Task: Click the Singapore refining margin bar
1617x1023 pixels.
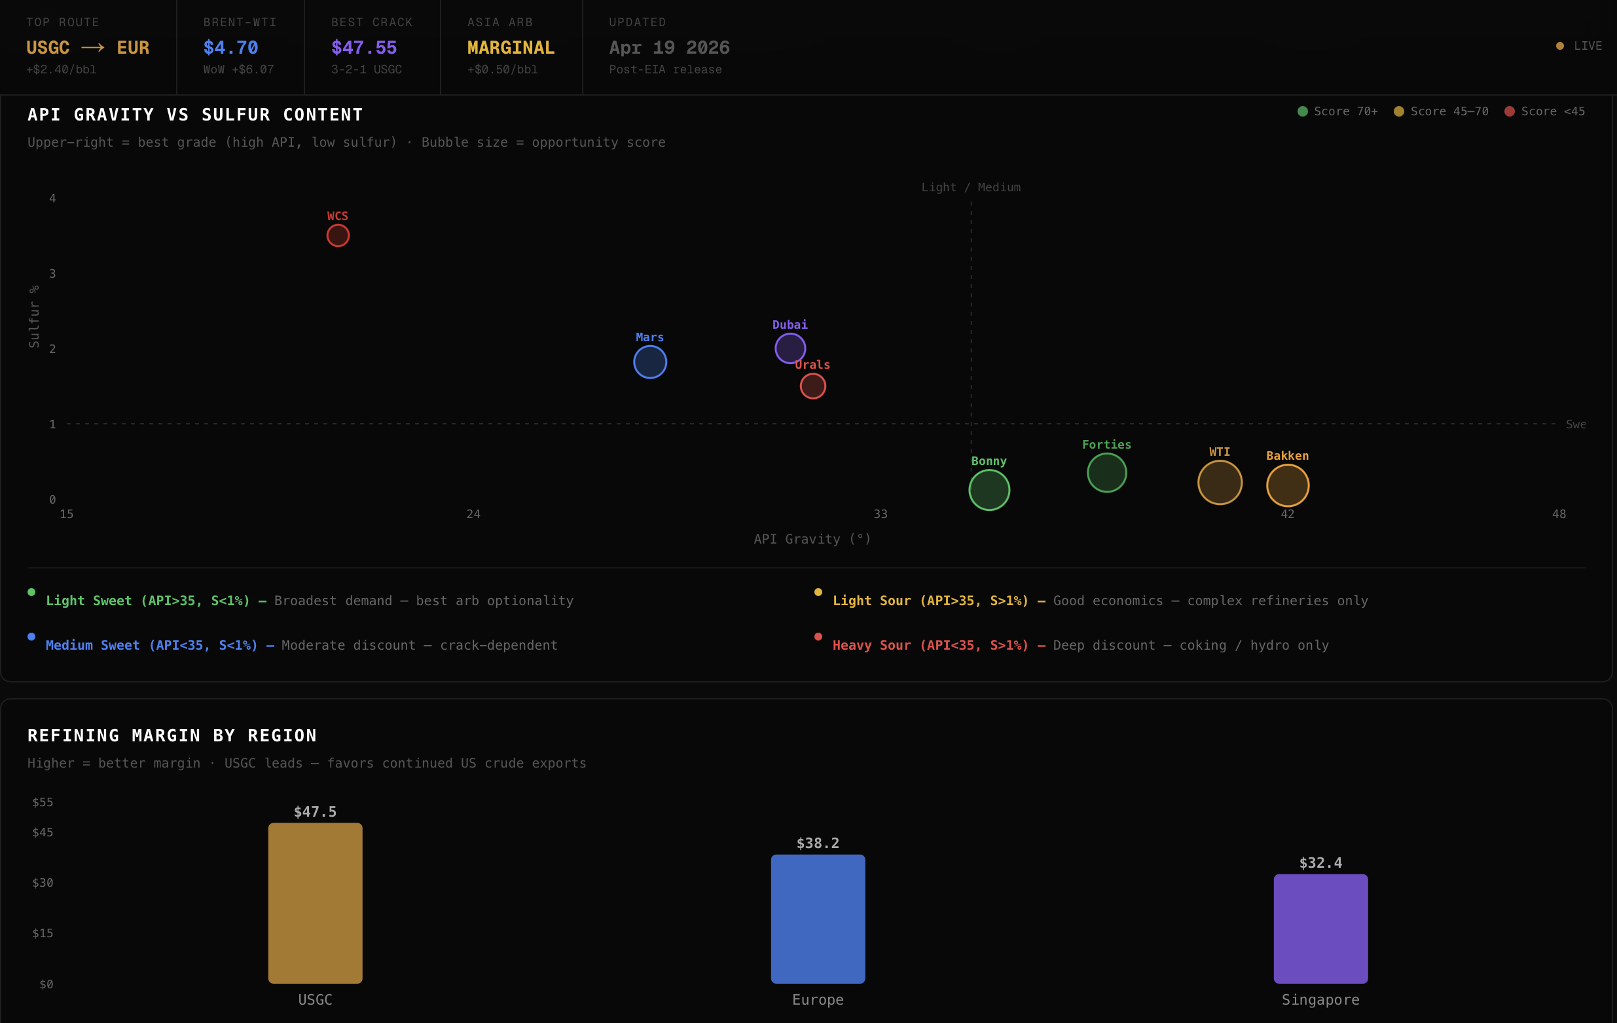Action: point(1320,929)
